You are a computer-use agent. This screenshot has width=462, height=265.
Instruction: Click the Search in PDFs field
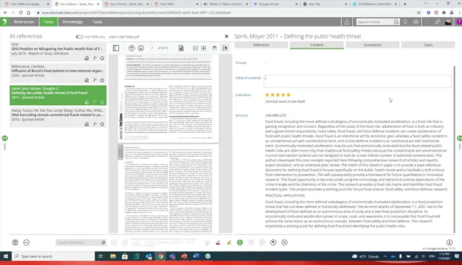(375, 22)
